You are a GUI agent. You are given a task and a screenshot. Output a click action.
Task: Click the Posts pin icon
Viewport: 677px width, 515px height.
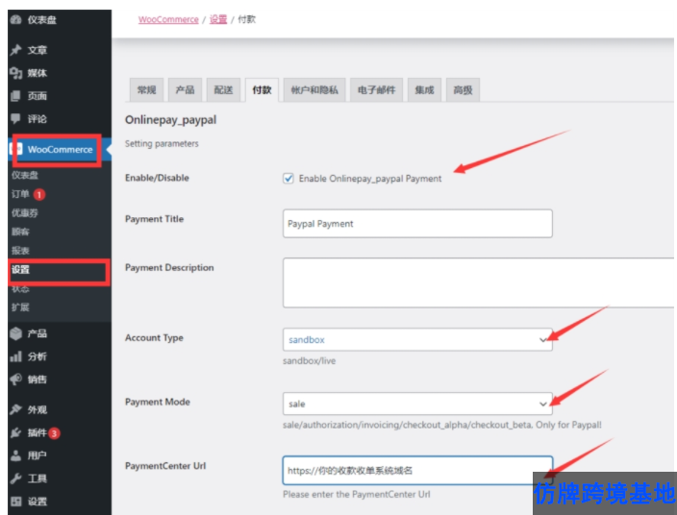tap(16, 50)
